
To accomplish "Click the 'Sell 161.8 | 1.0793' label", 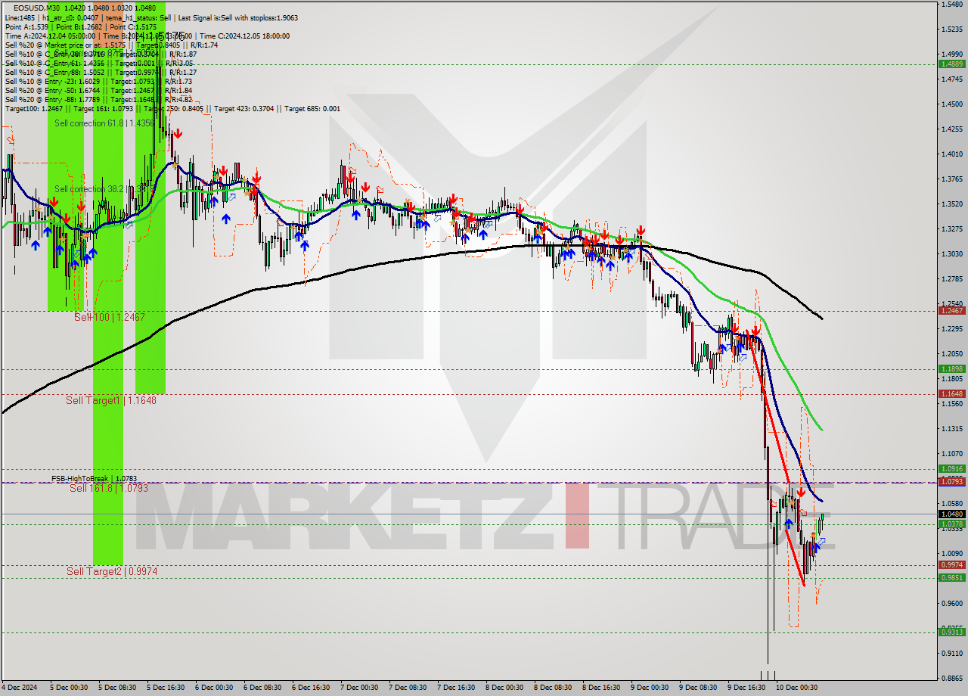I will coord(109,488).
